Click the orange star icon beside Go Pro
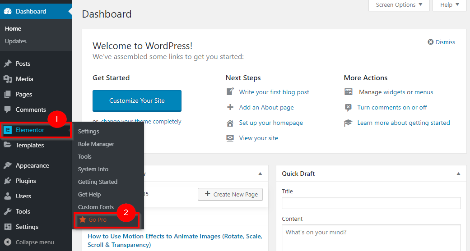This screenshot has height=251, width=470. (x=83, y=219)
